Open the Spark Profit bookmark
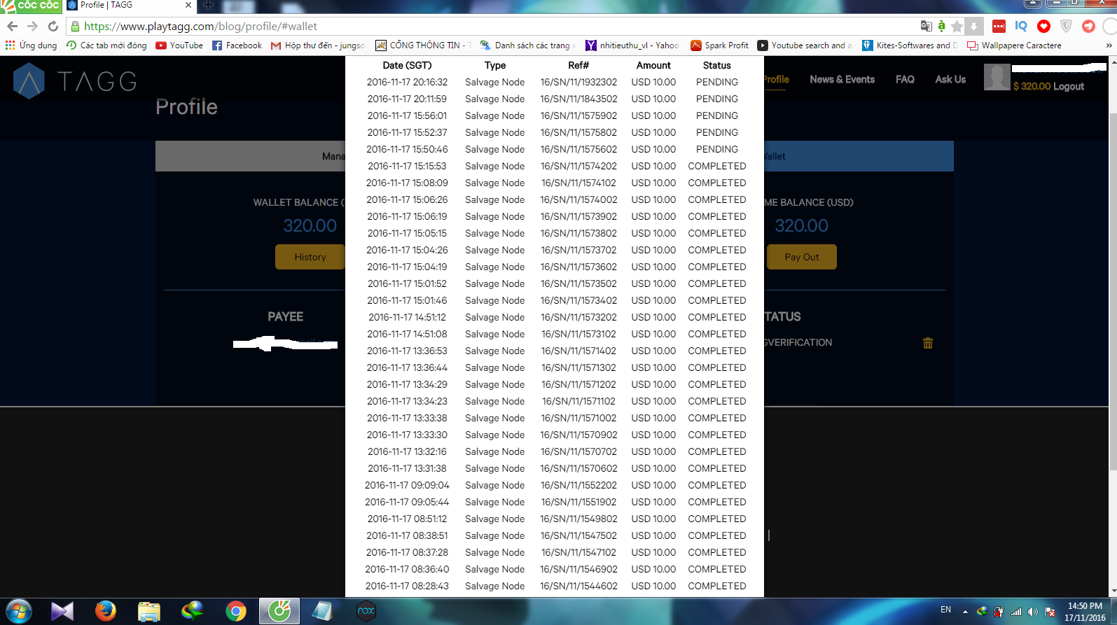Image resolution: width=1117 pixels, height=625 pixels. (x=719, y=45)
